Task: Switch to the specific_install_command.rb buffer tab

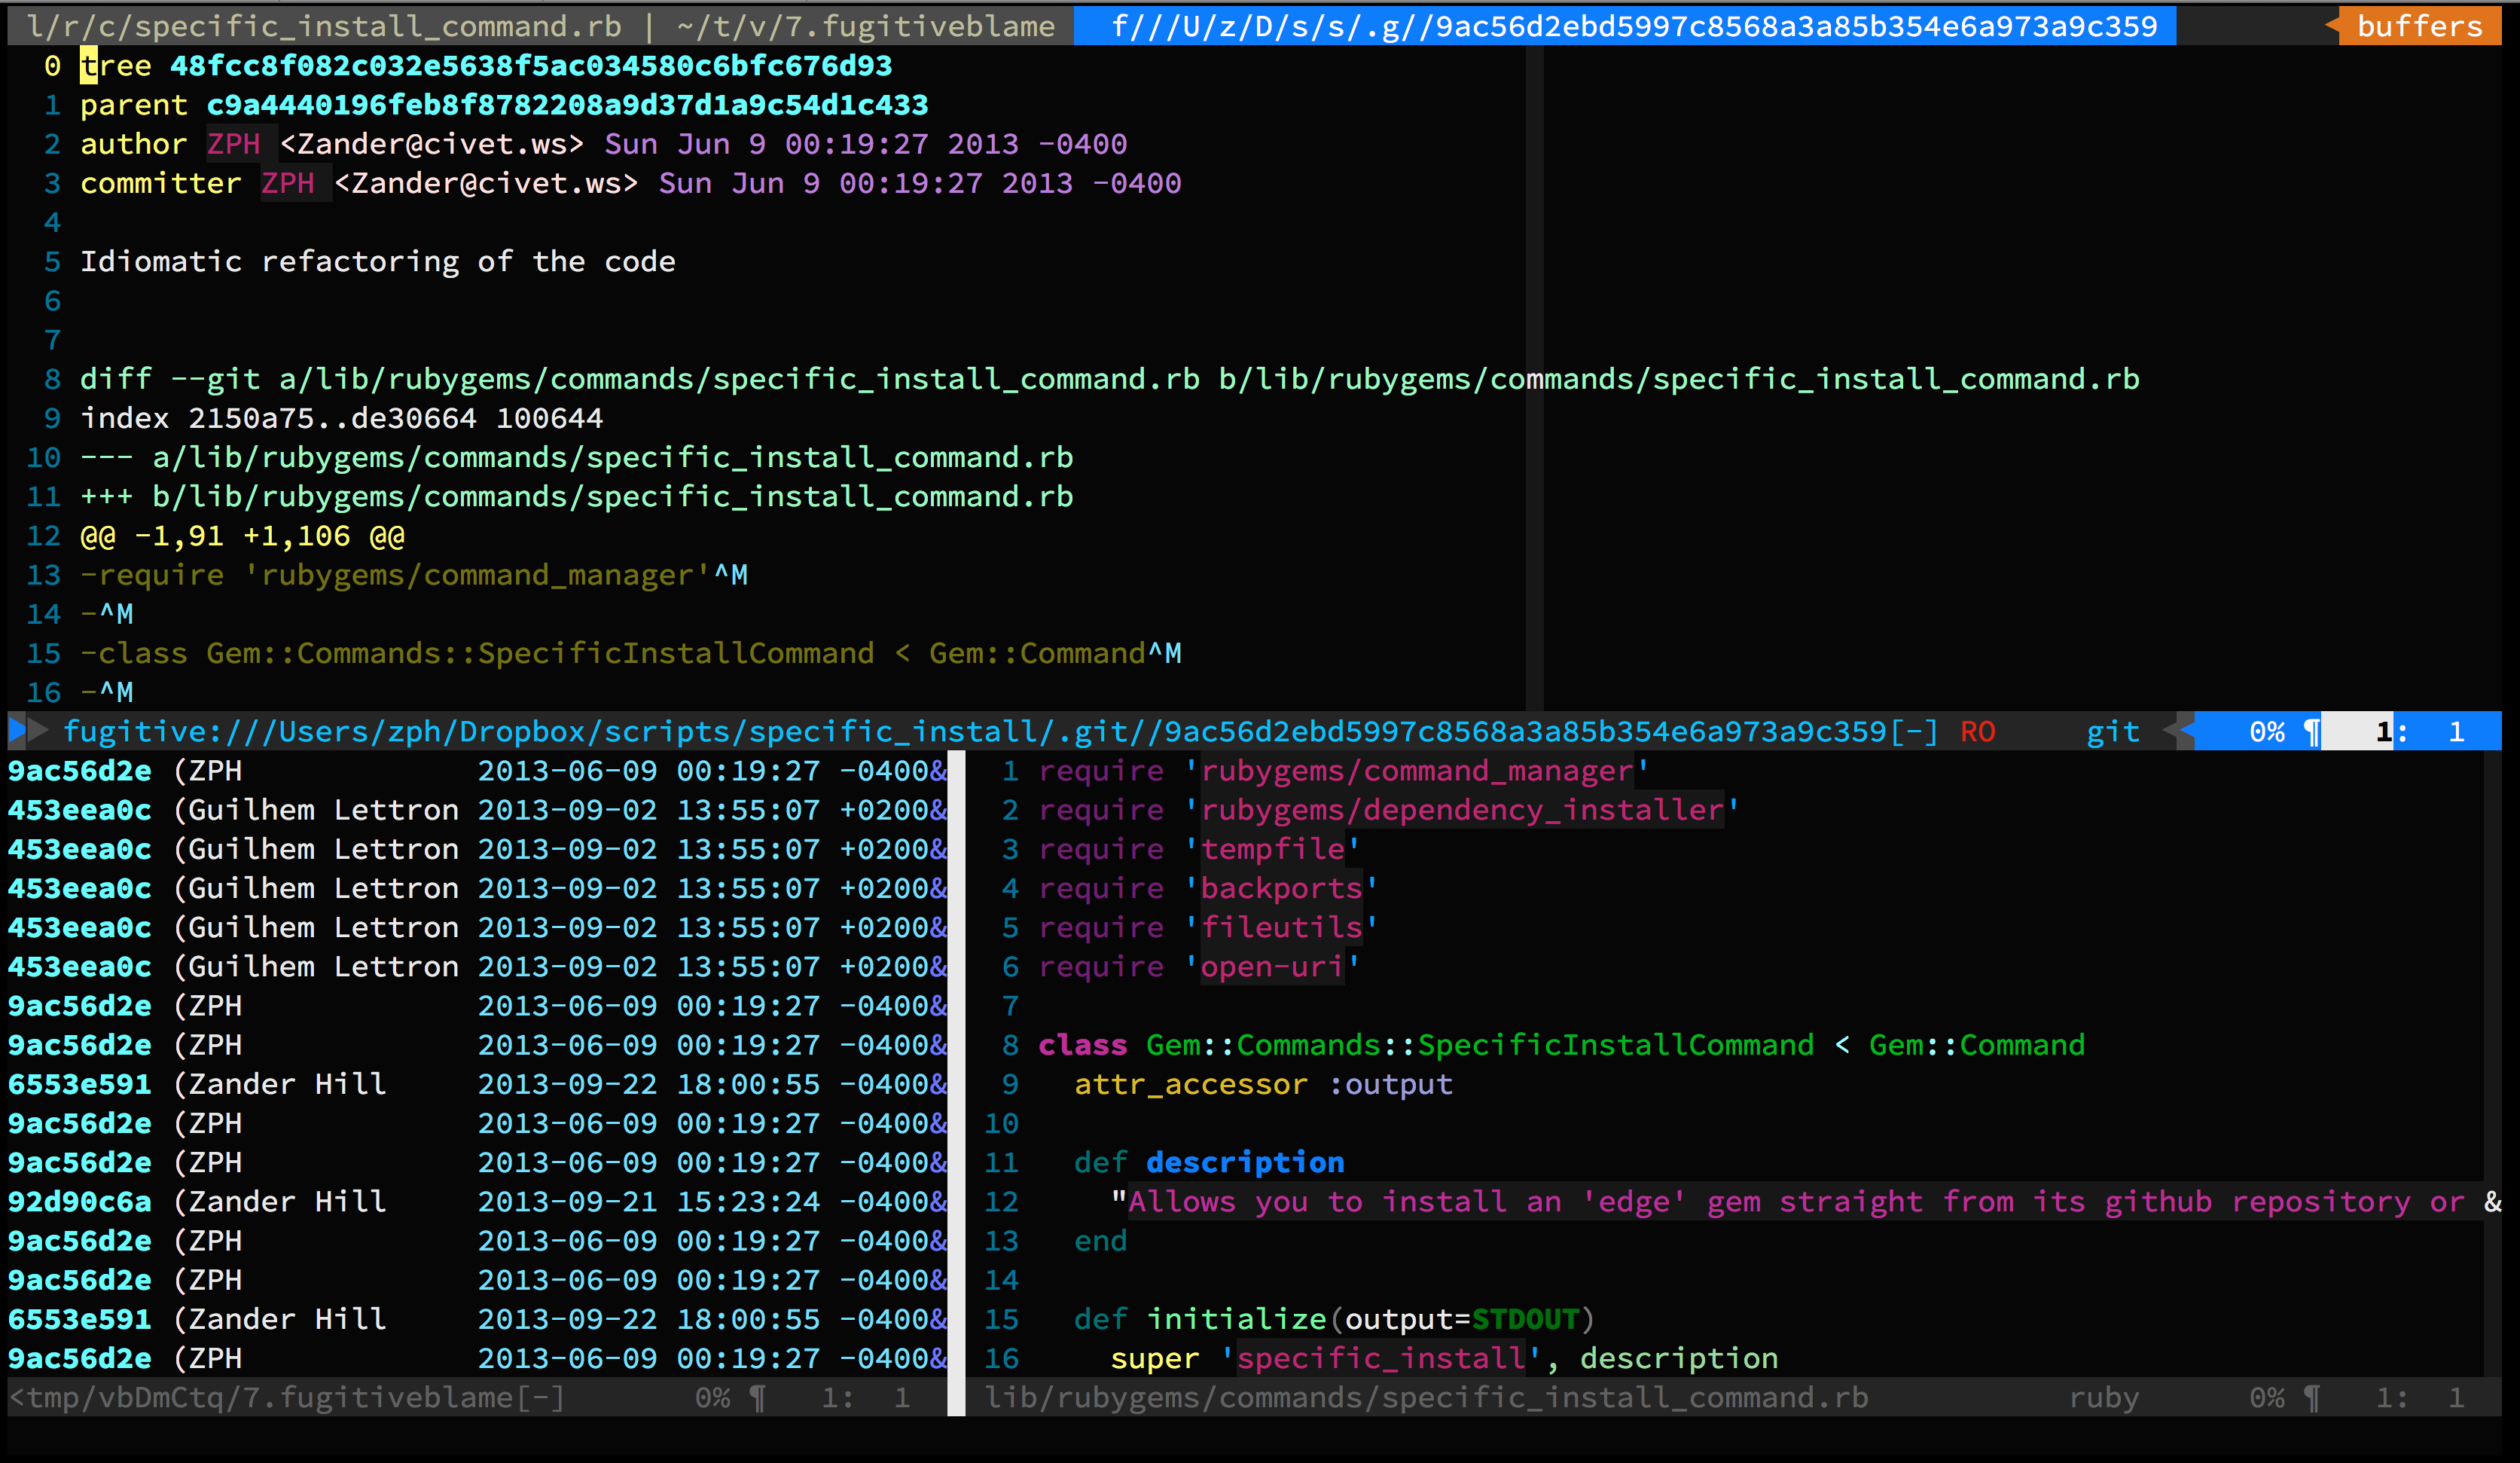Action: click(325, 26)
